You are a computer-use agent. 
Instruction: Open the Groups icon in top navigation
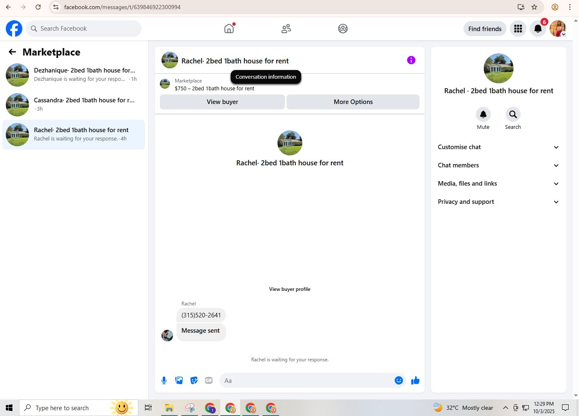343,29
